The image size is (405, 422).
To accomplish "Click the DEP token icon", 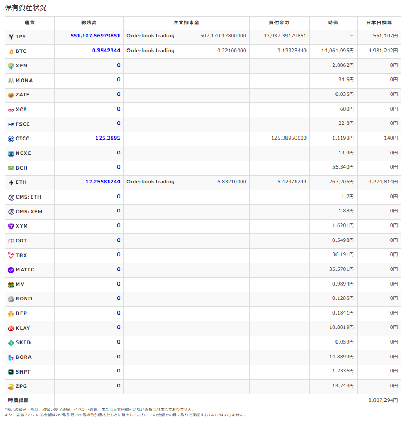I will (x=11, y=314).
